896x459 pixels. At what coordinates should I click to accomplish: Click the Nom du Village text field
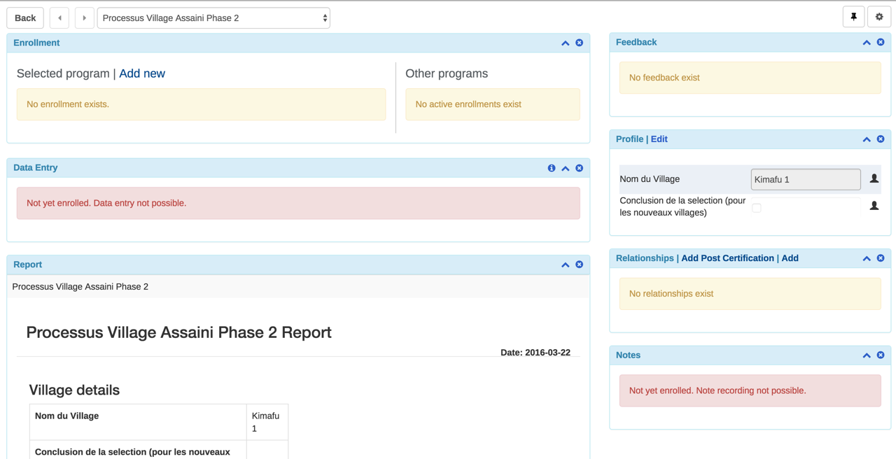(805, 179)
